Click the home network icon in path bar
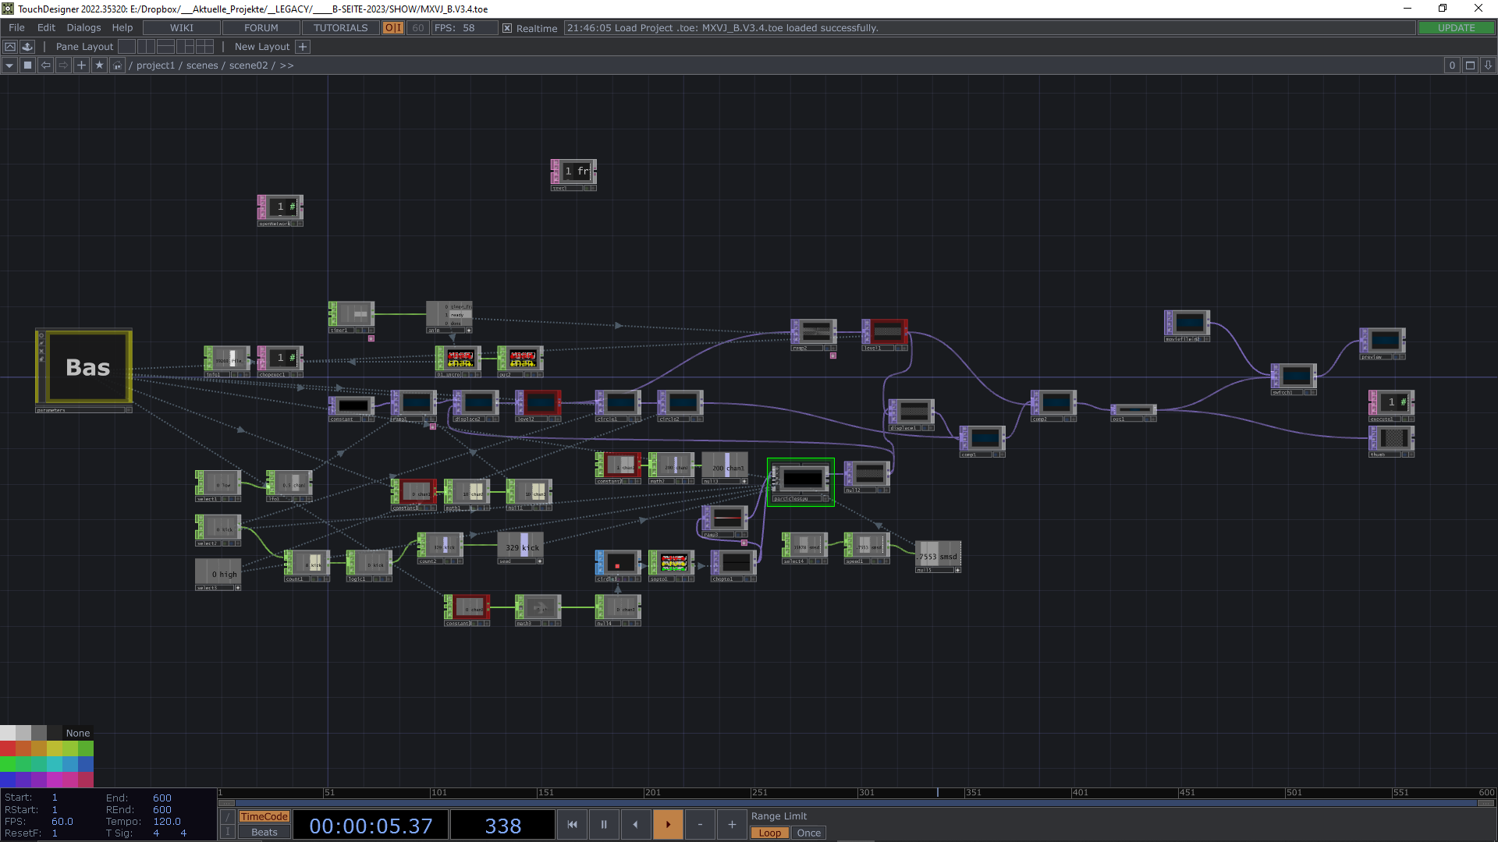 pos(117,65)
